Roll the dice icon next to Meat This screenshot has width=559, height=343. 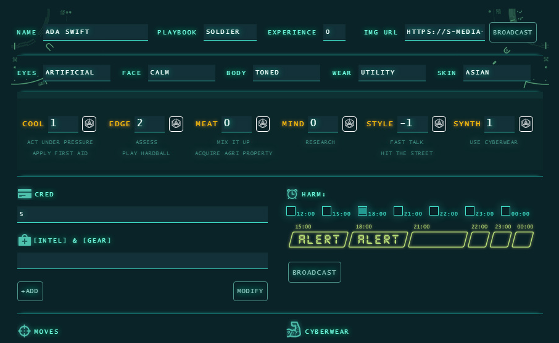pyautogui.click(x=263, y=124)
